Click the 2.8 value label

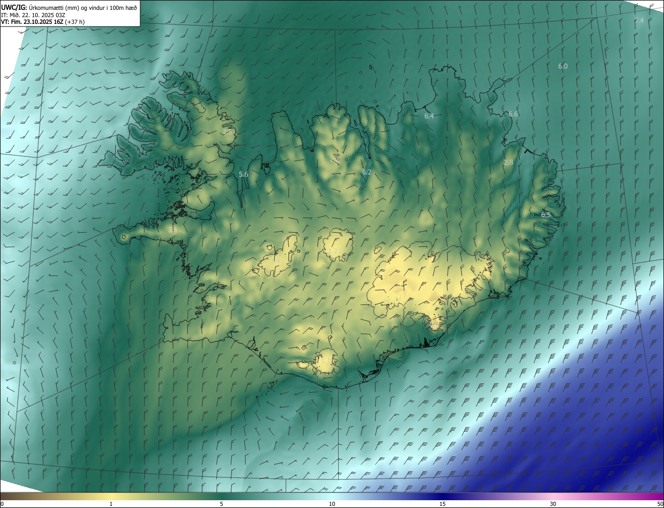pos(508,163)
